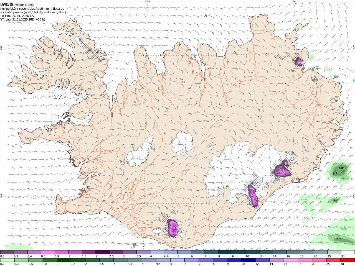Select the bright red swatch ending the bottom legend row
The image size is (355, 266).
[348, 260]
